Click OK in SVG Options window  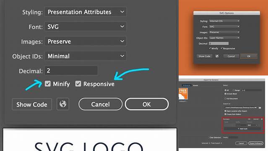pyautogui.click(x=249, y=56)
